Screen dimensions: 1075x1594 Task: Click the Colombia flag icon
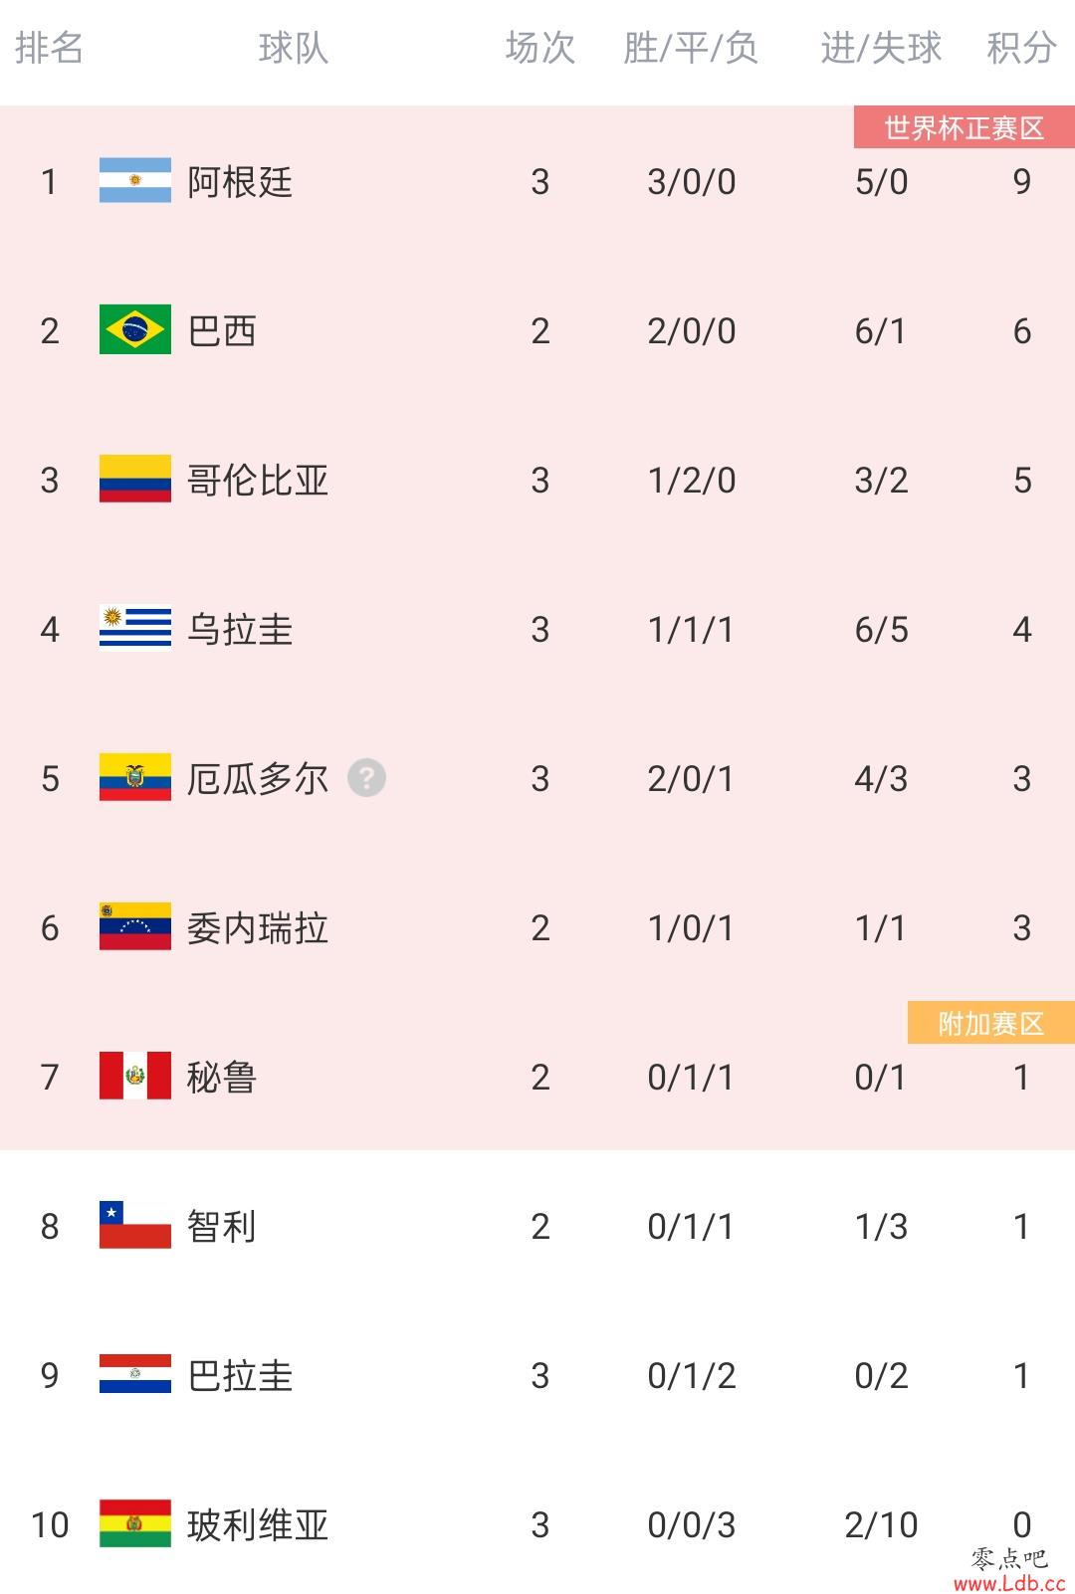(135, 480)
